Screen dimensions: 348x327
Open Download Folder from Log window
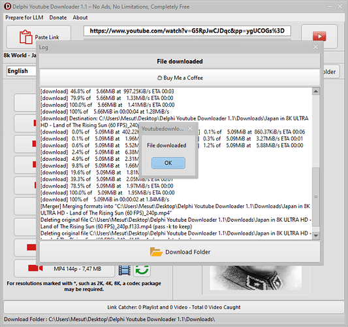(180, 252)
